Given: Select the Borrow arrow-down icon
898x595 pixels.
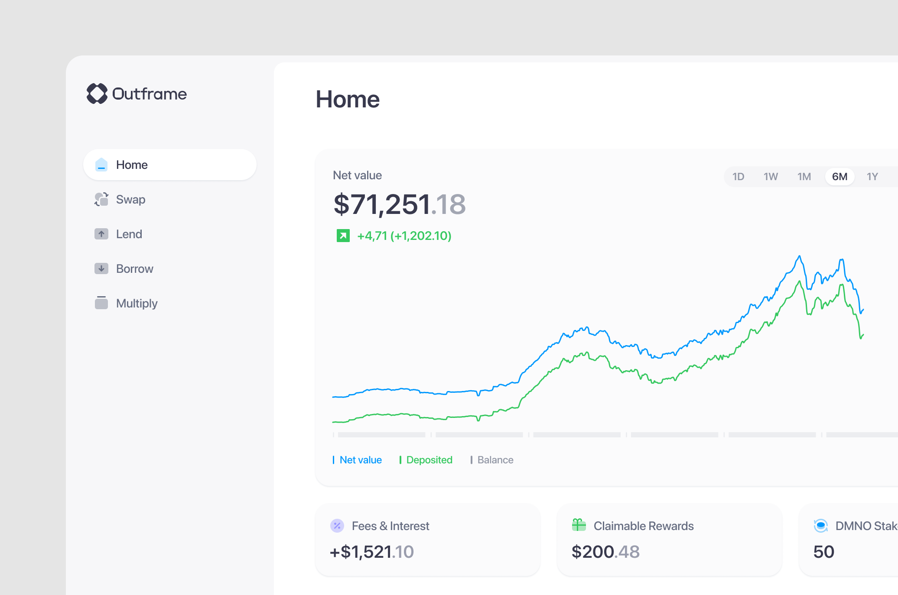Looking at the screenshot, I should [101, 268].
